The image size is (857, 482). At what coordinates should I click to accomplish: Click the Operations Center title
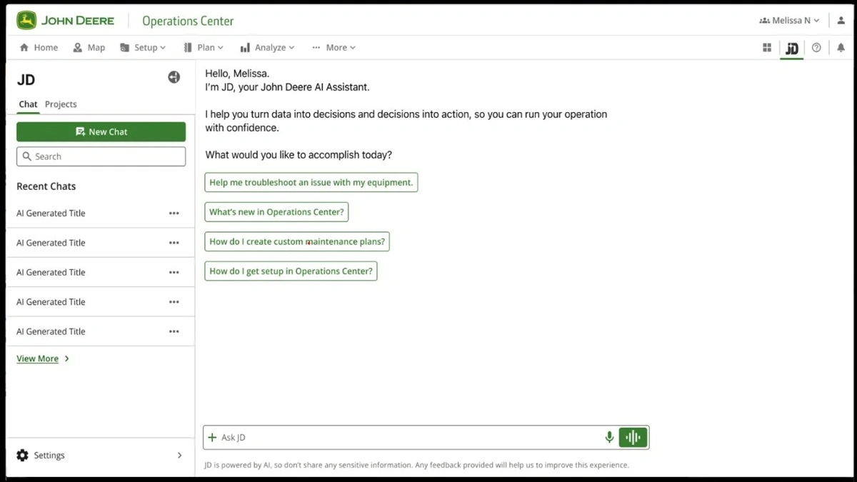188,21
